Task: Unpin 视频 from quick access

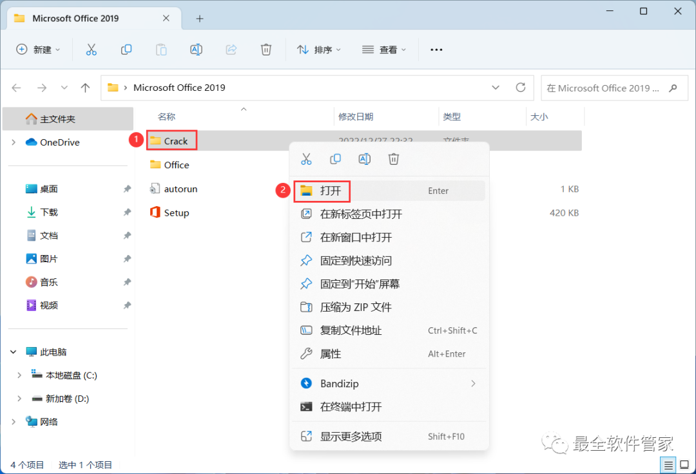Action: pos(127,305)
